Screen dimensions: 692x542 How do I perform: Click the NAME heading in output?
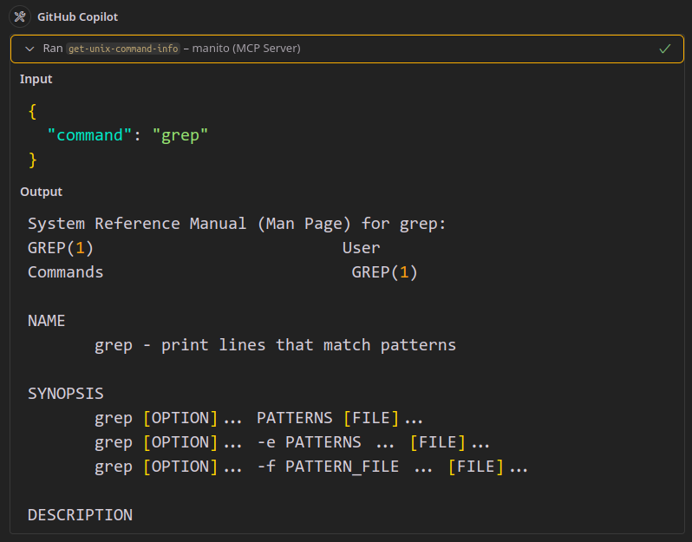(x=46, y=321)
